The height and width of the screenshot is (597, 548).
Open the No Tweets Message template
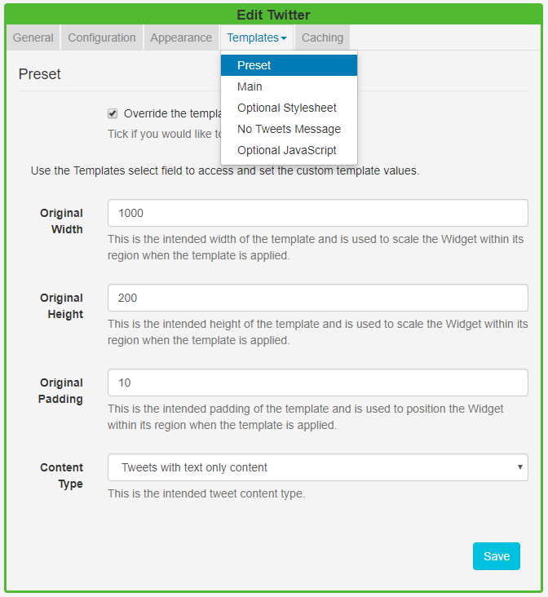click(289, 129)
